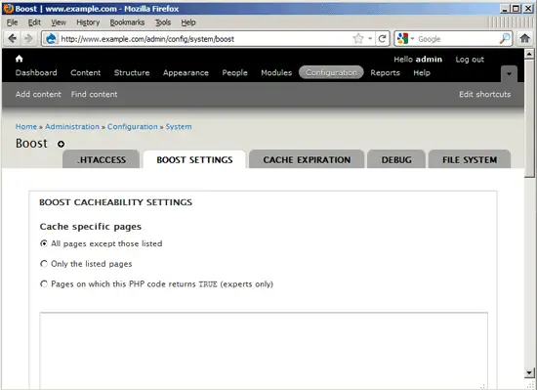This screenshot has height=390, width=537.
Task: Click the vertical scrollbar thumb
Action: coord(529,117)
